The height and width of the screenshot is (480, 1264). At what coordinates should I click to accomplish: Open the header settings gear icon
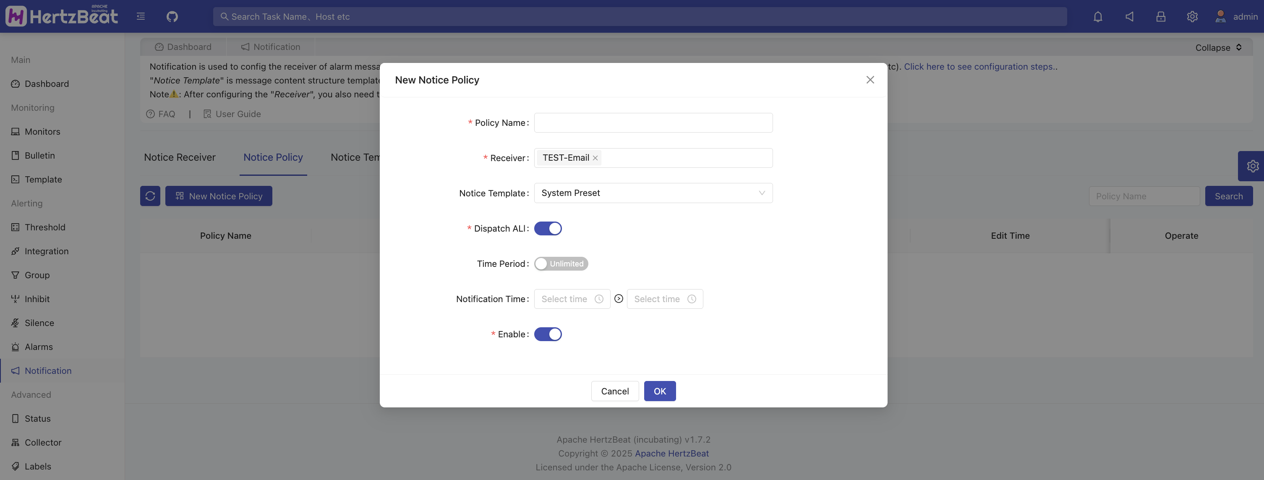click(1192, 17)
